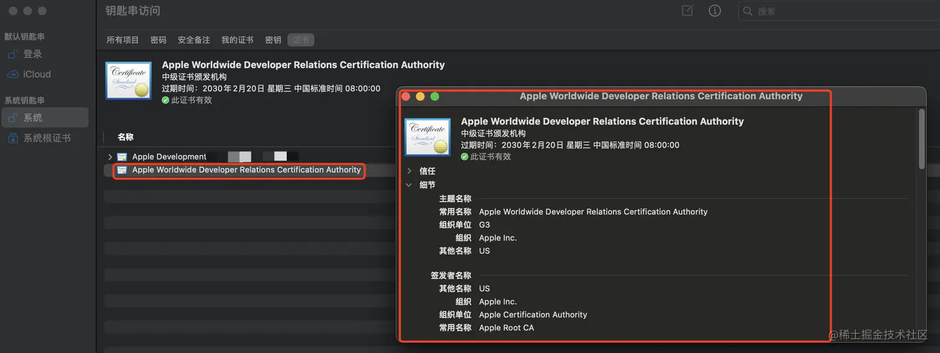Click certificate icon of Apple Development row

pyautogui.click(x=122, y=157)
